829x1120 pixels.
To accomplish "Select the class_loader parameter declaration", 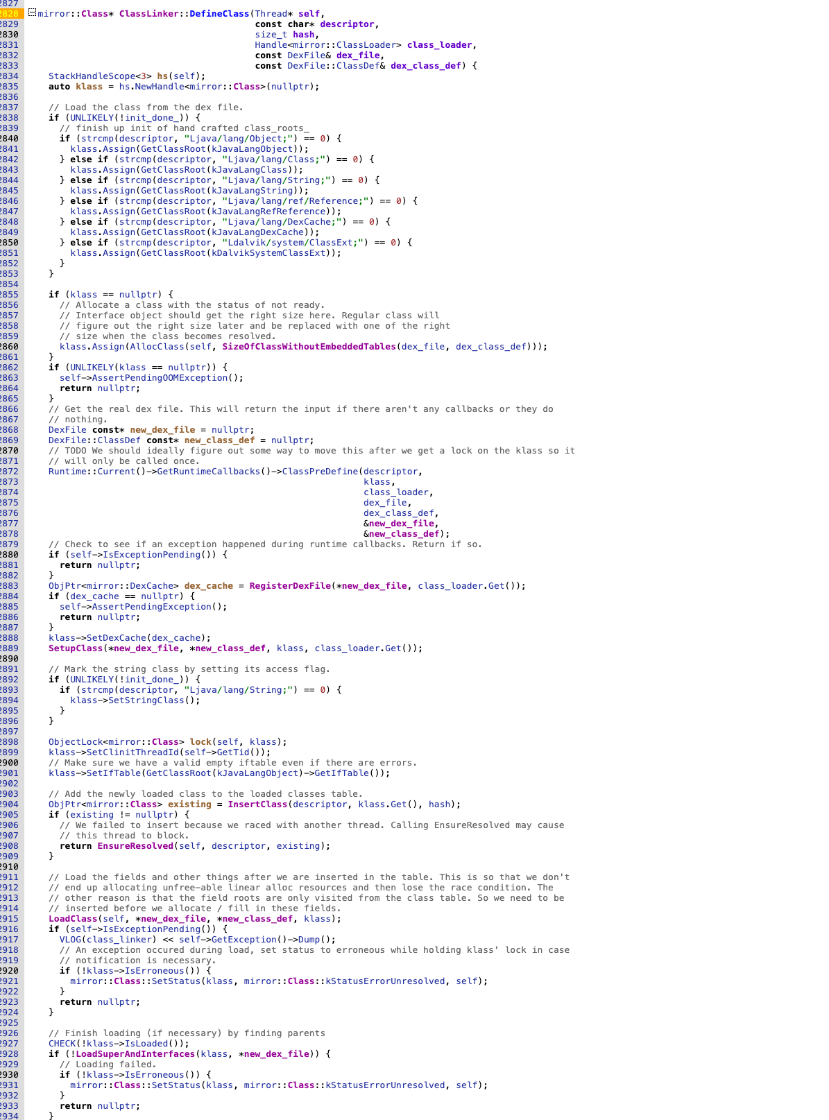I will coord(439,44).
